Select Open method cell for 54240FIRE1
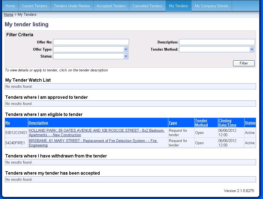 coord(206,143)
